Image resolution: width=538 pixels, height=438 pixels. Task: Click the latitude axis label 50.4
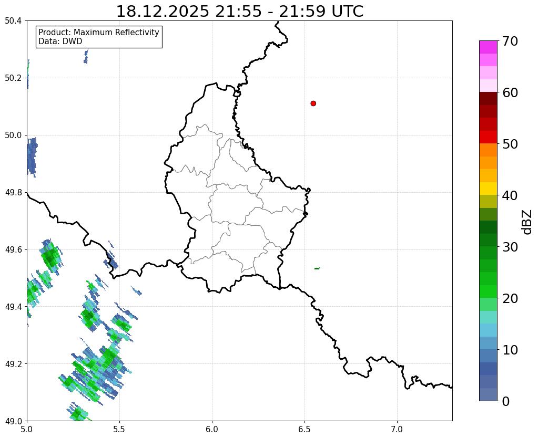(x=13, y=21)
